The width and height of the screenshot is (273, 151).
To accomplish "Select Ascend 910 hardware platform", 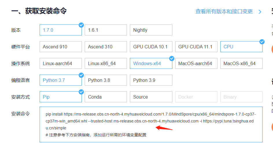I will click(x=61, y=47).
